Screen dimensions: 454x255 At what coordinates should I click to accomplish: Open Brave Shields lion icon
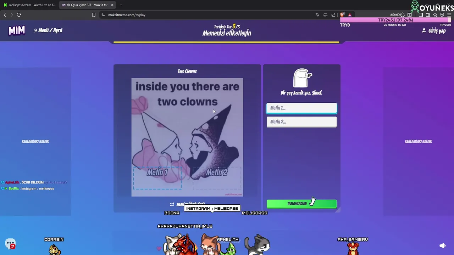342,15
